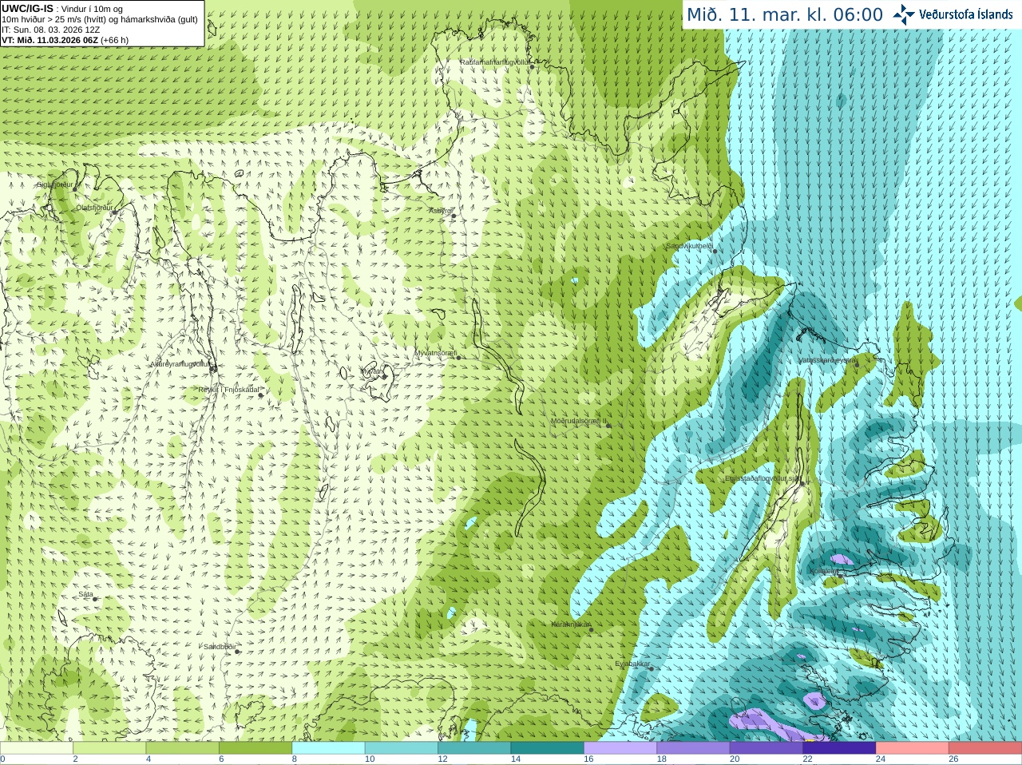The width and height of the screenshot is (1022, 765).
Task: Click the 'UWC/IG-IS' model title text
Action: 28,8
